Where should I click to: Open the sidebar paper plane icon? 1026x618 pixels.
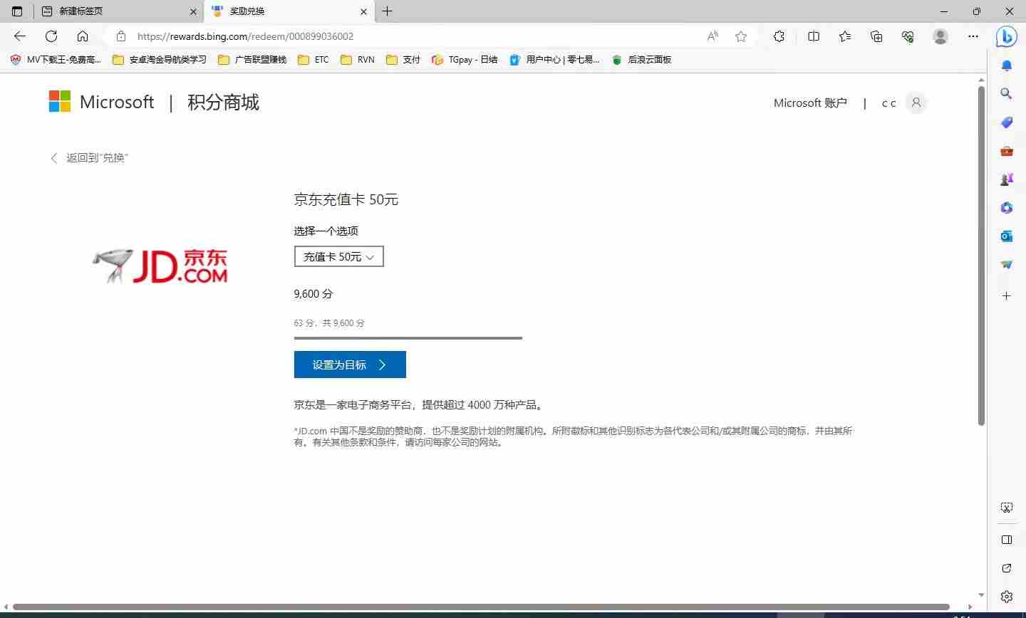pos(1007,265)
